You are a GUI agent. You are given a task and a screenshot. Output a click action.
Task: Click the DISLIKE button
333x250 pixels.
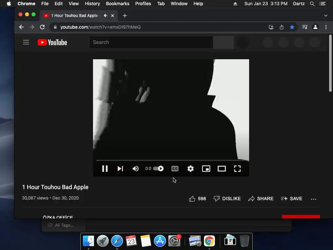coord(227,199)
